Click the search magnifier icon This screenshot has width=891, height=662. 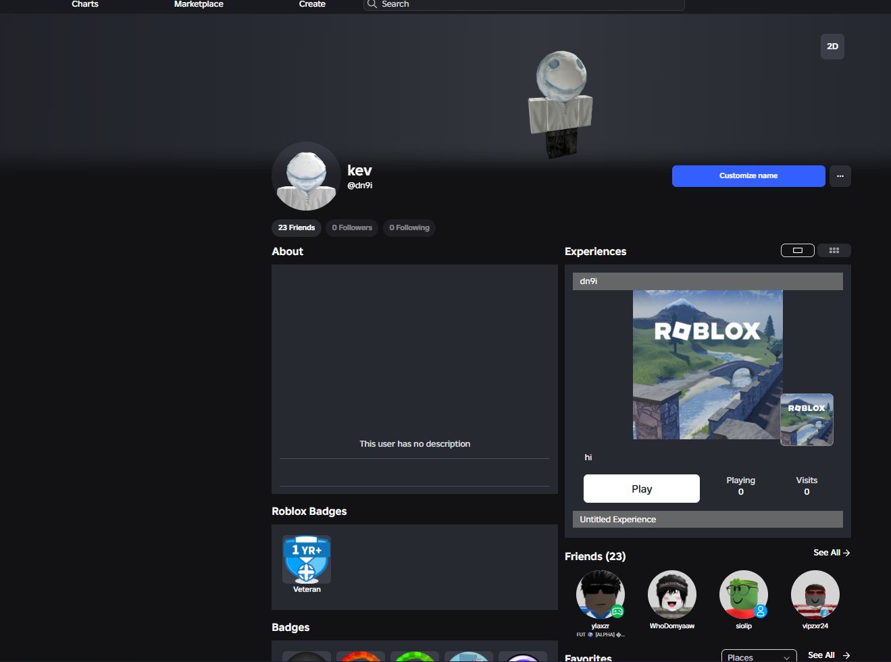click(x=372, y=4)
